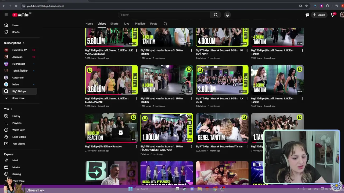
Task: Click the YouTube logo
Action: (x=20, y=15)
